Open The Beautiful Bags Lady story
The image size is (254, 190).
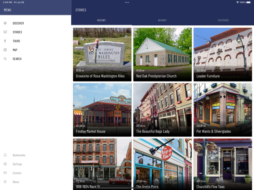pos(163,110)
